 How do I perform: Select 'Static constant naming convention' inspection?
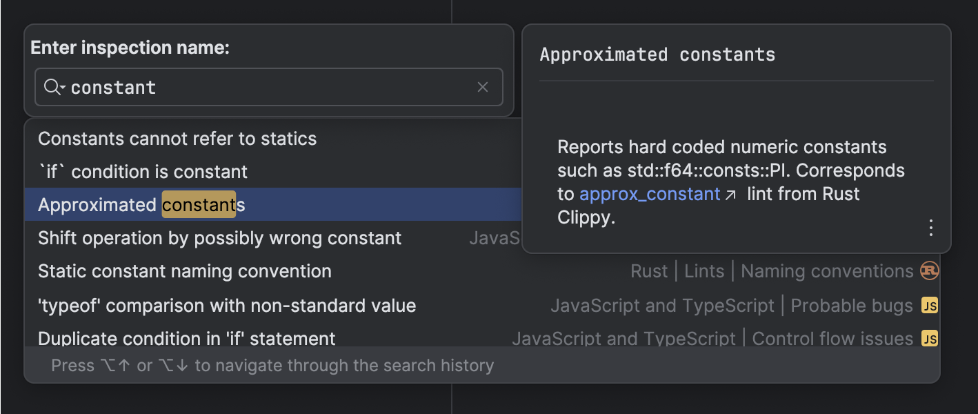pos(185,271)
